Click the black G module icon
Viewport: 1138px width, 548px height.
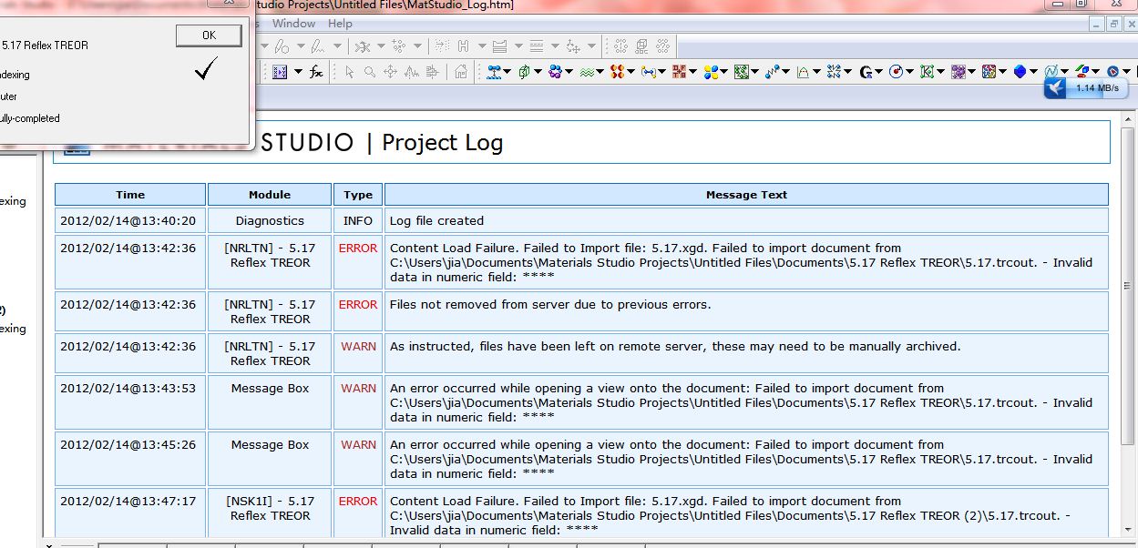[866, 72]
